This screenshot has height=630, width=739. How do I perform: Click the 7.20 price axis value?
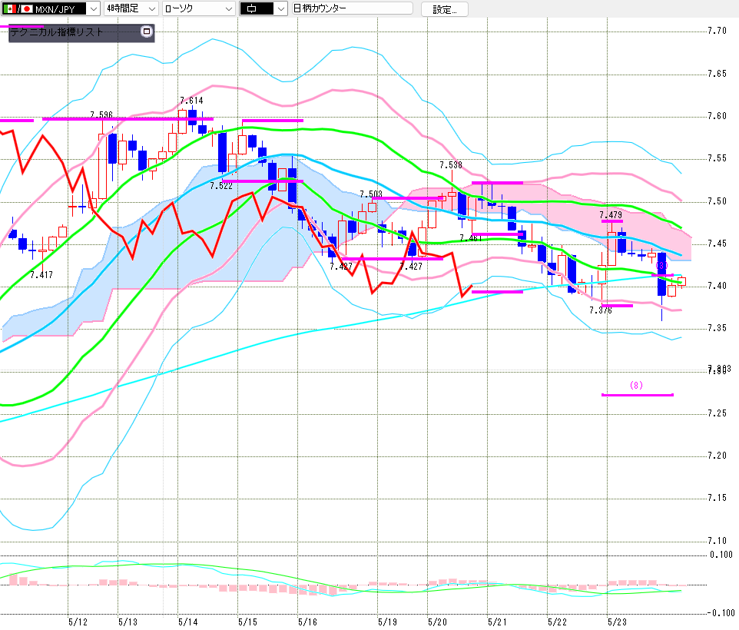point(717,456)
